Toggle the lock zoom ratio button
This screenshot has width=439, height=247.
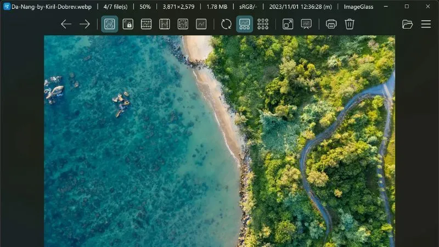tap(128, 24)
